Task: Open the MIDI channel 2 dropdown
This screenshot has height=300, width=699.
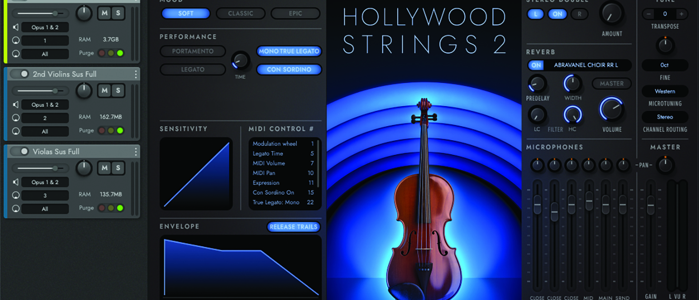Action: pyautogui.click(x=45, y=118)
